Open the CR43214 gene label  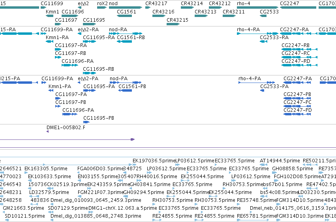(192, 4)
